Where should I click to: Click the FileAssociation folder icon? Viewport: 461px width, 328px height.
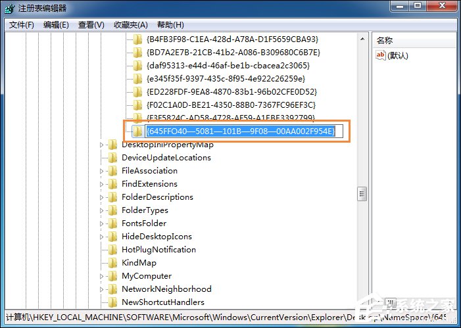(x=112, y=170)
